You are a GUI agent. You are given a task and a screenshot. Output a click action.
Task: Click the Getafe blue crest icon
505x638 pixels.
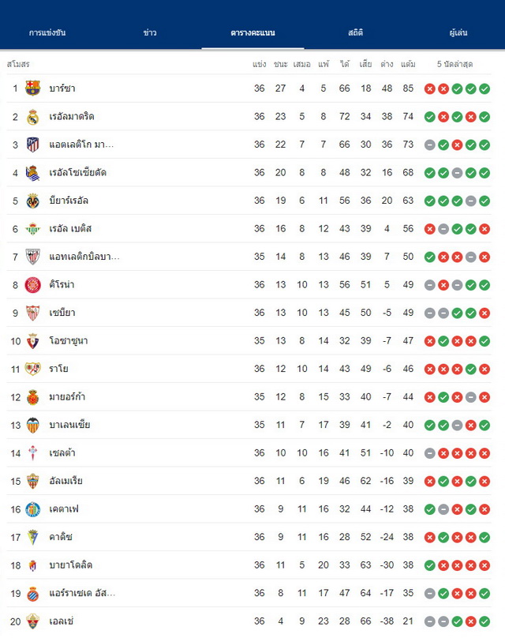[32, 509]
